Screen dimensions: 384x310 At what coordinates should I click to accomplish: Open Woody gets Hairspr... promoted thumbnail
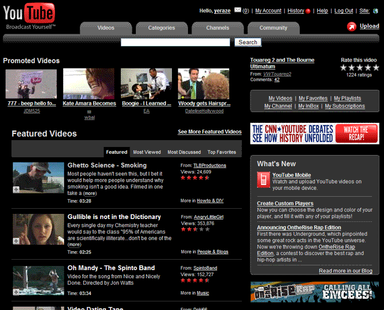(203, 84)
